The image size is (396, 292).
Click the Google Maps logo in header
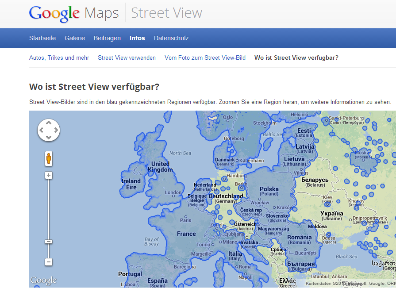point(74,13)
